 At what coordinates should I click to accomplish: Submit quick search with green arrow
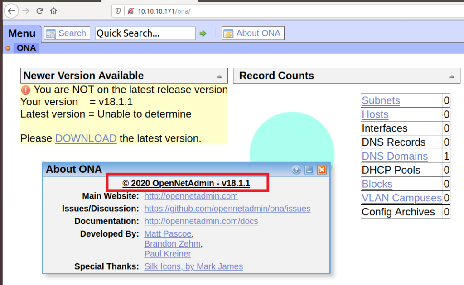tap(203, 33)
